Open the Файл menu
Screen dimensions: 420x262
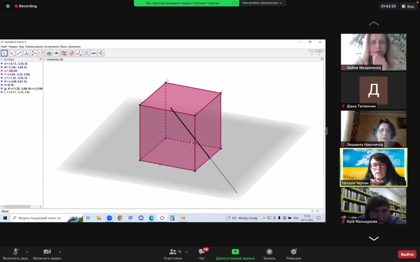tap(4, 47)
